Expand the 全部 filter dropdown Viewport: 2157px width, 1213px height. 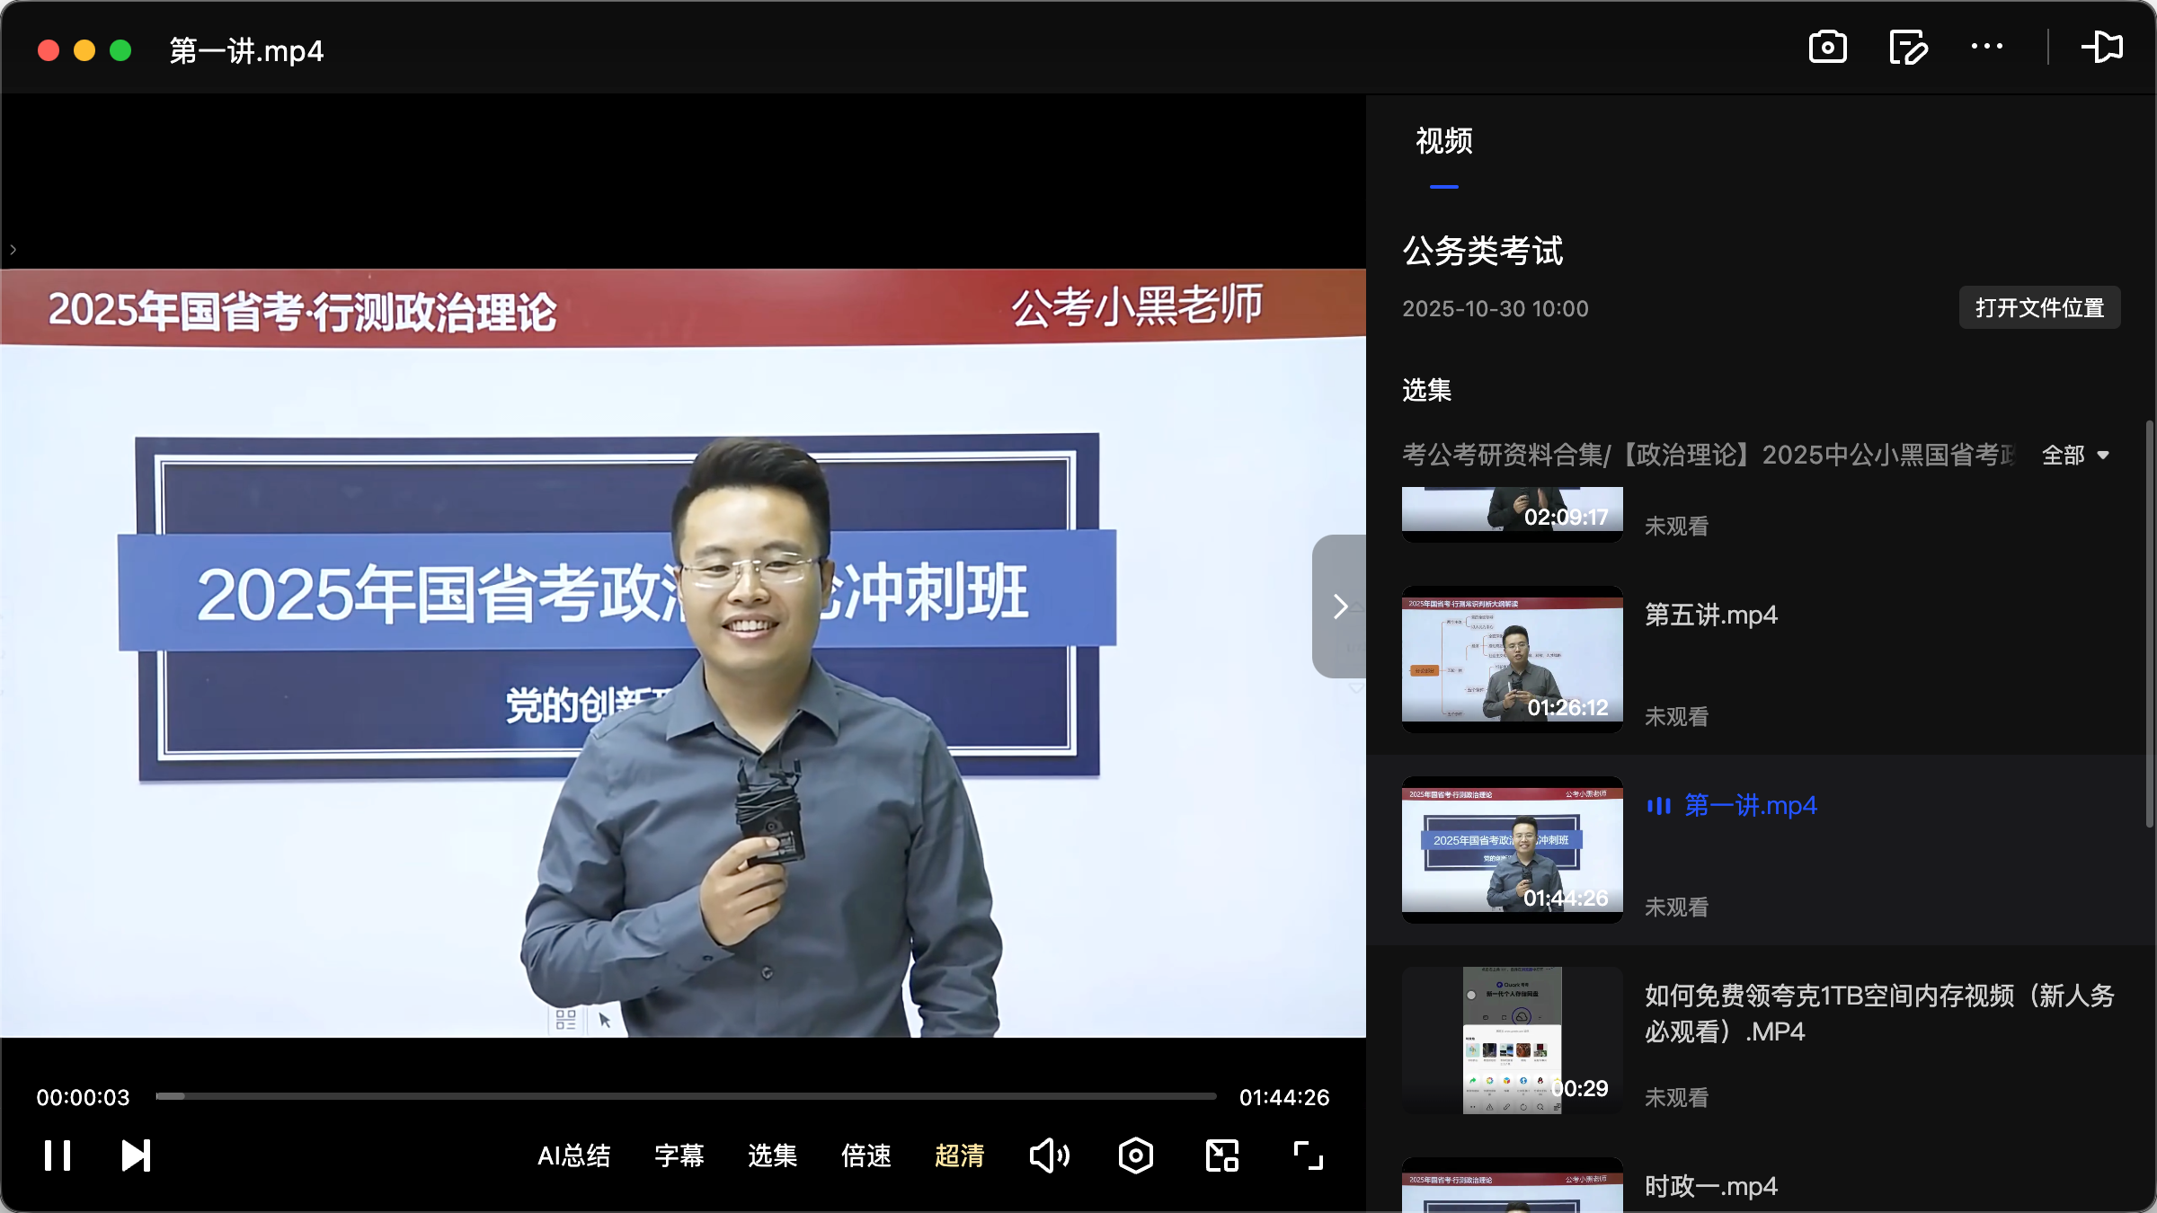[2076, 456]
